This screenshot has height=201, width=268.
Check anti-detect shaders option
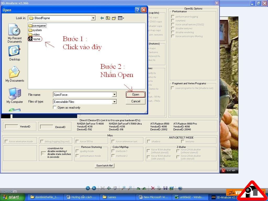149,141
